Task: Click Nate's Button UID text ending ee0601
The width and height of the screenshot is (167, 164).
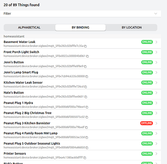Action: (44, 97)
